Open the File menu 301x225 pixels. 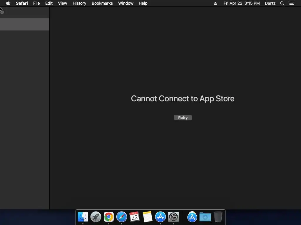click(x=36, y=3)
